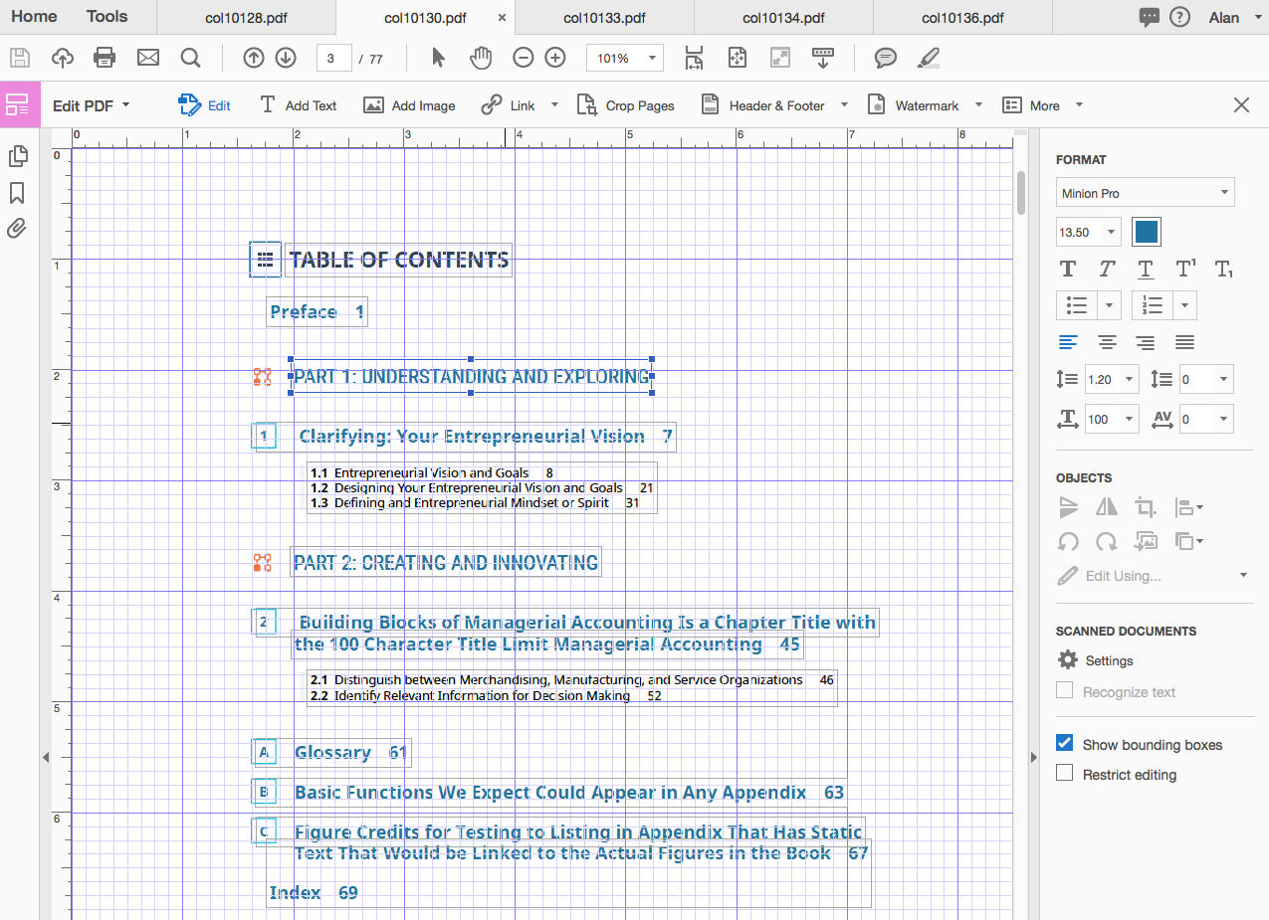1269x920 pixels.
Task: Open the 13.50 font size dropdown
Action: click(x=1111, y=232)
